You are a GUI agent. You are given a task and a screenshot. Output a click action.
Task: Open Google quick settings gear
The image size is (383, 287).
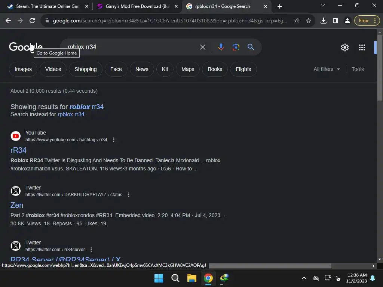pyautogui.click(x=344, y=47)
